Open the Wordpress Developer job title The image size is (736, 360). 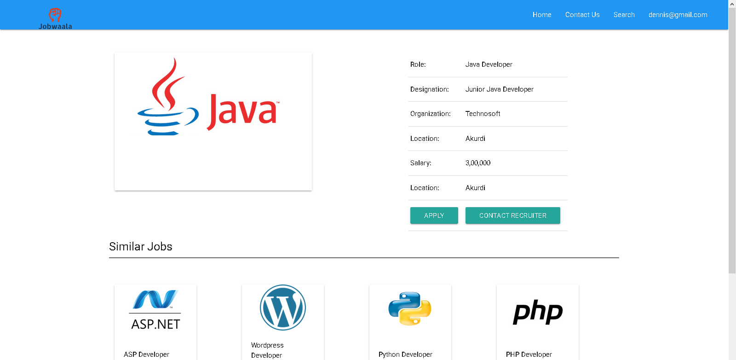click(267, 350)
